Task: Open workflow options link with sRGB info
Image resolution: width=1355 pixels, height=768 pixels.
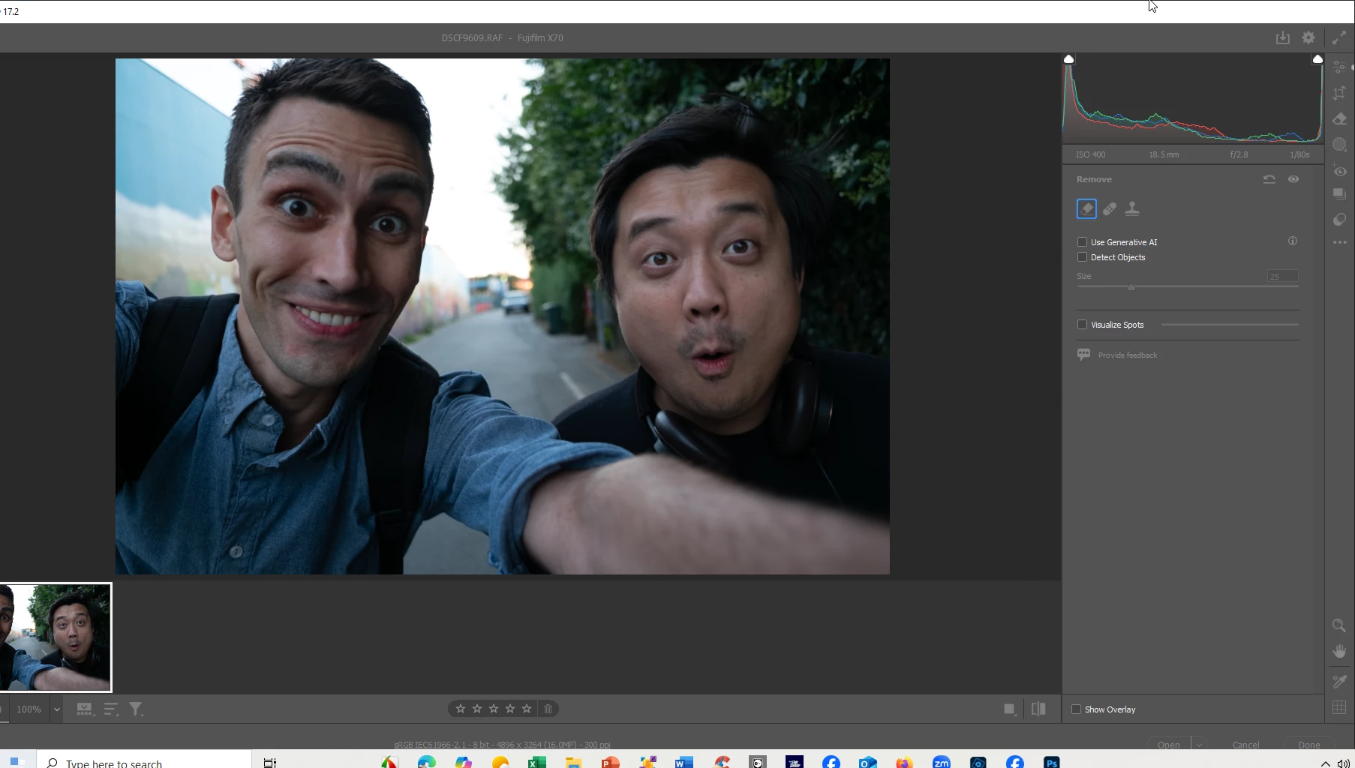Action: pos(502,745)
